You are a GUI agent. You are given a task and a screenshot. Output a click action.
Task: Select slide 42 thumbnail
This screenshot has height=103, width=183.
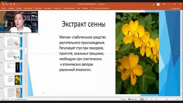pos(13,42)
